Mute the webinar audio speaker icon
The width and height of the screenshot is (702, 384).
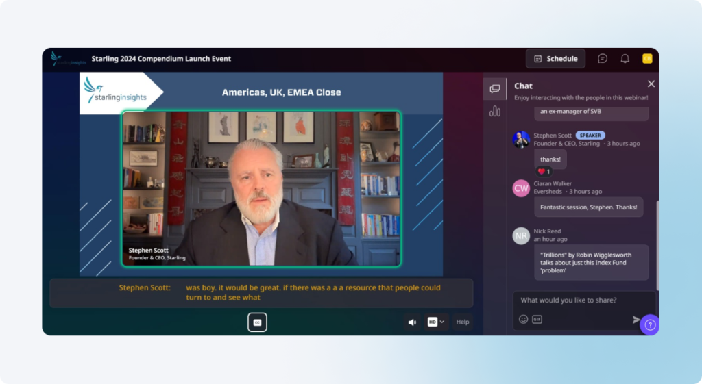coord(412,322)
